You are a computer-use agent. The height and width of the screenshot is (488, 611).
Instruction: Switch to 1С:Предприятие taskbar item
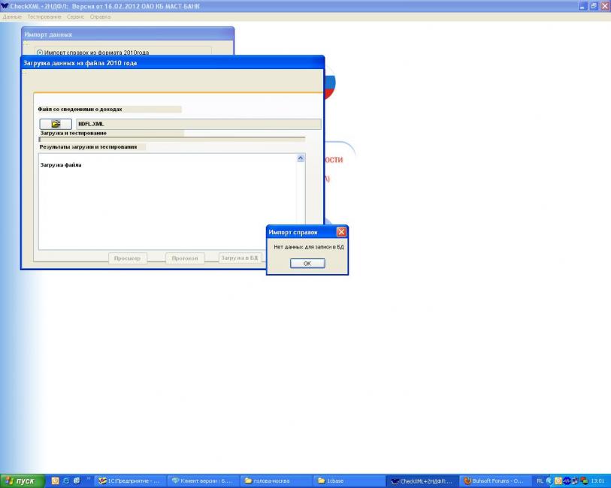[129, 480]
